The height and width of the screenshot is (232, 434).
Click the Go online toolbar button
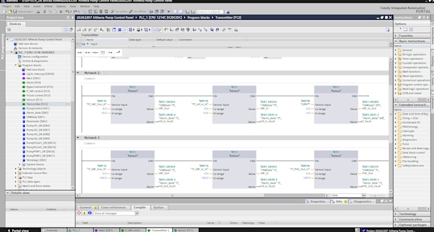pos(119,11)
